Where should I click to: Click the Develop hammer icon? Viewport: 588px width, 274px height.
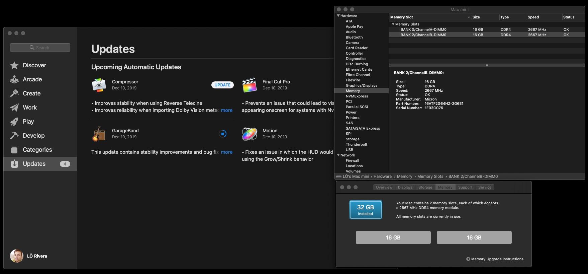coord(14,136)
